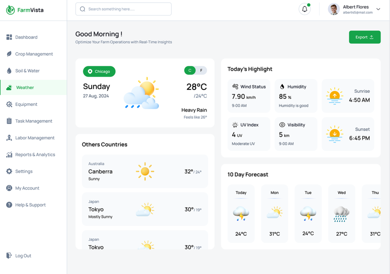Expand the Albert Flores account dropdown chevron
This screenshot has height=274, width=390.
click(378, 9)
